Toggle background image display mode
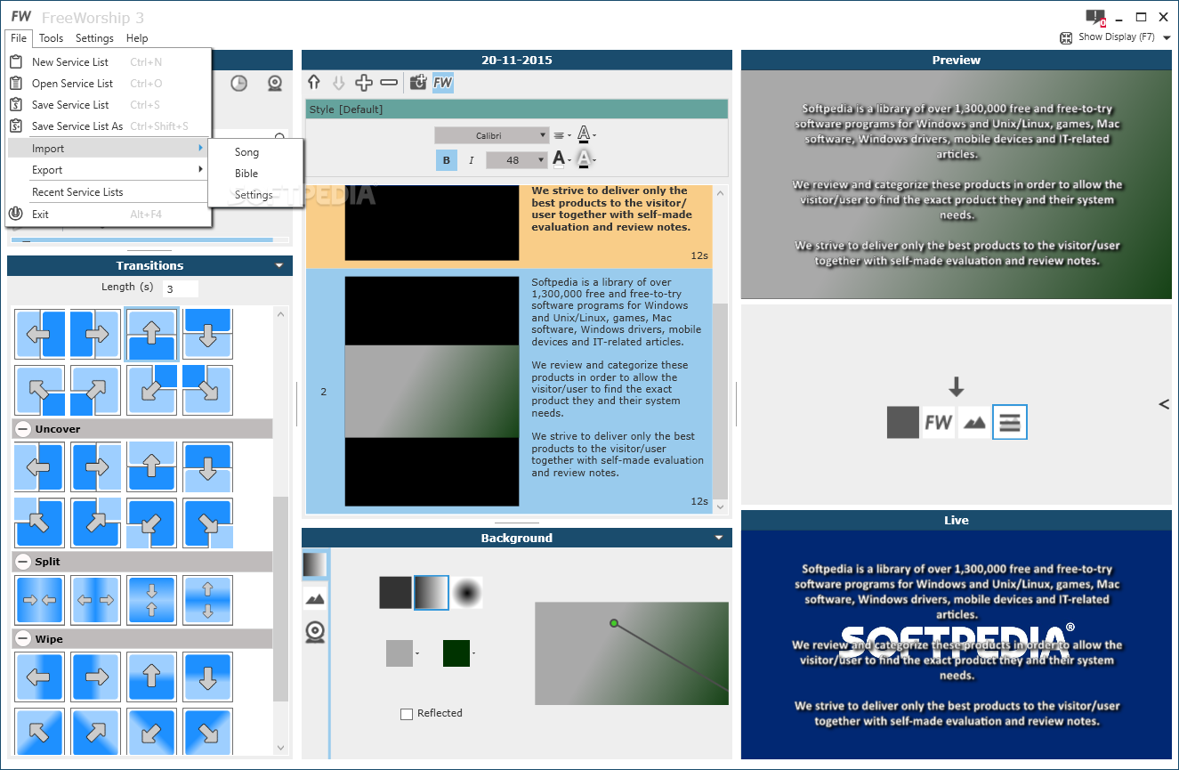The image size is (1179, 770). pos(974,422)
